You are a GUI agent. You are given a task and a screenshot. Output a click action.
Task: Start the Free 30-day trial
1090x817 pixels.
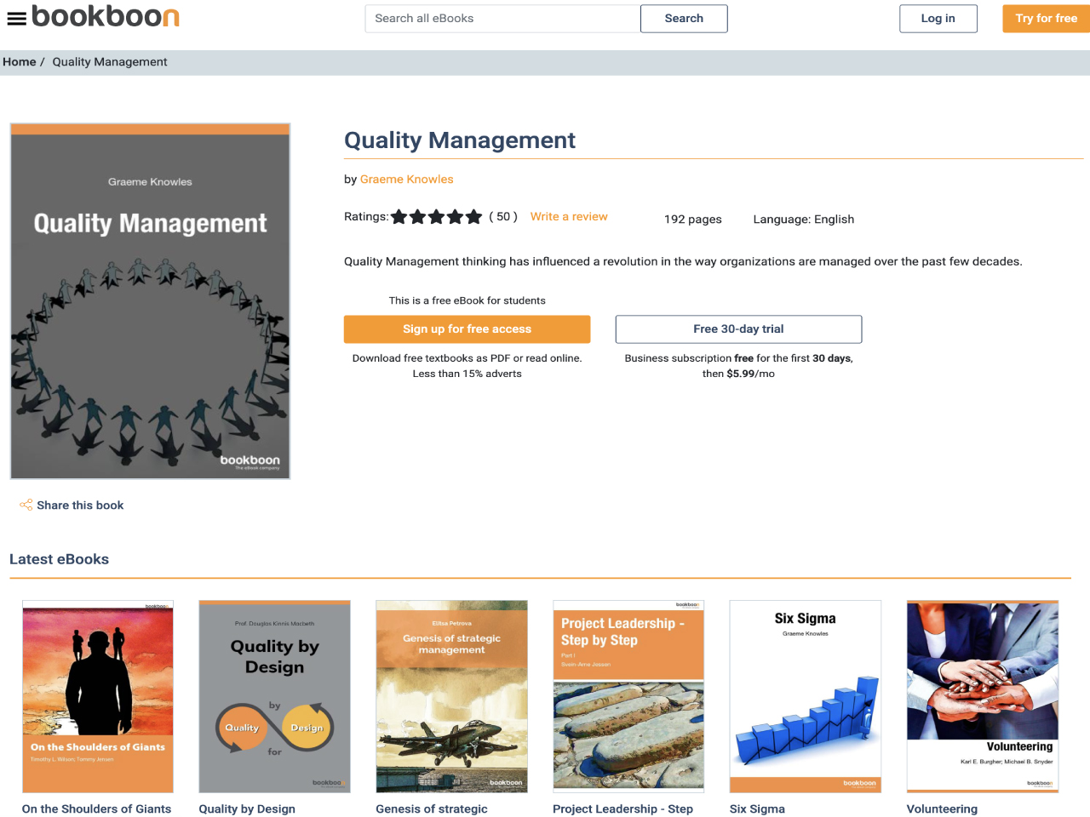point(739,329)
